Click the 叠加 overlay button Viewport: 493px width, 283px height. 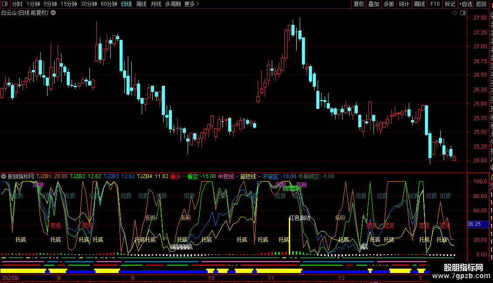coord(374,4)
